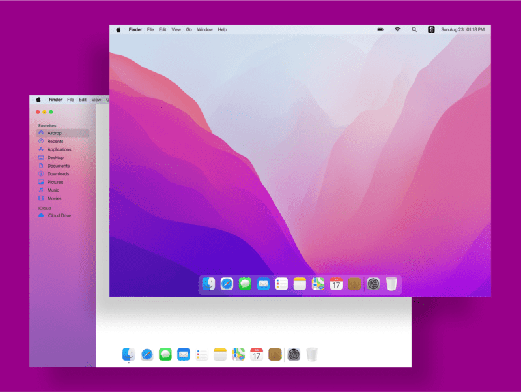Open Reminders in the front window dock
521x392 pixels.
point(281,284)
